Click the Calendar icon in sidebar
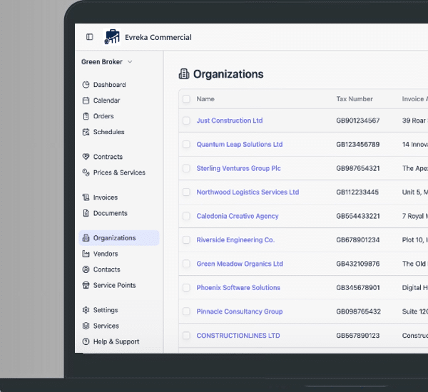The width and height of the screenshot is (428, 392). pyautogui.click(x=86, y=100)
